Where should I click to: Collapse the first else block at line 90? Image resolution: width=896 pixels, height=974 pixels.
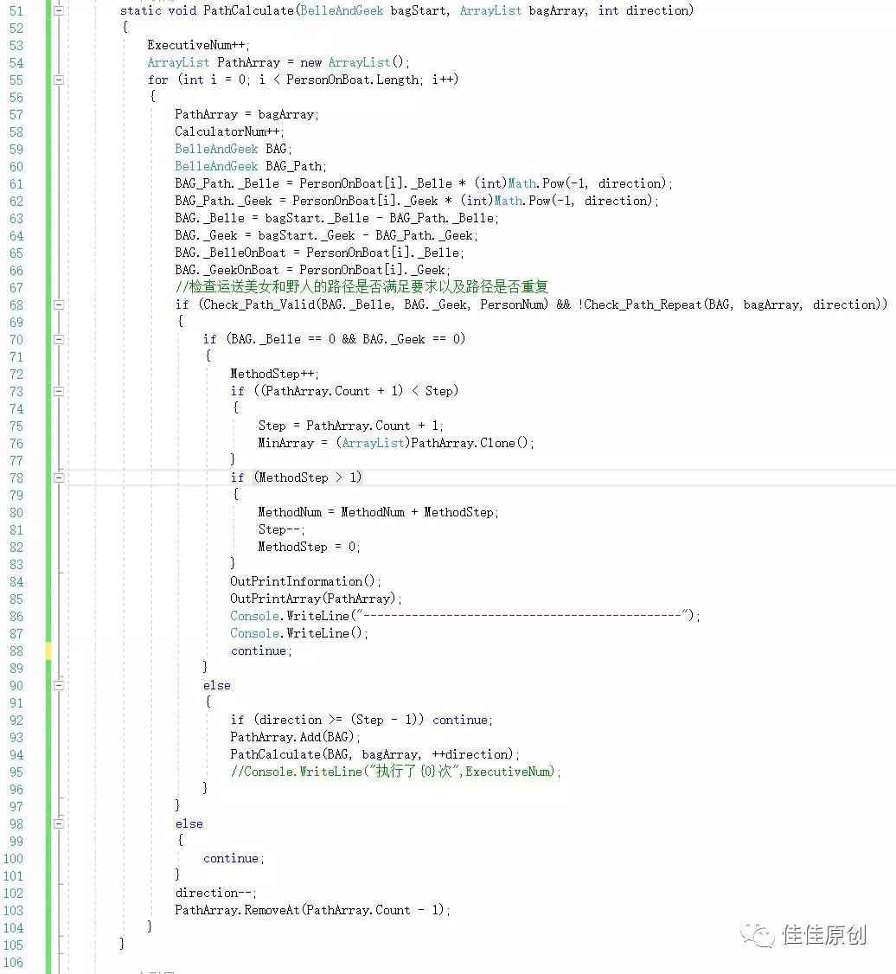point(59,685)
